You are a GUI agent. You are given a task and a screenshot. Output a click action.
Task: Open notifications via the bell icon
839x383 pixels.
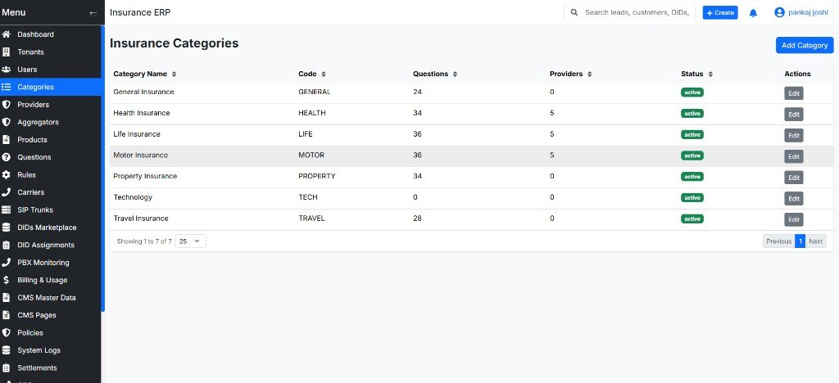pos(754,13)
